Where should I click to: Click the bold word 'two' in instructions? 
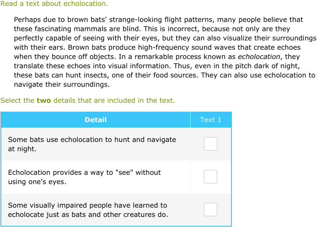43,100
